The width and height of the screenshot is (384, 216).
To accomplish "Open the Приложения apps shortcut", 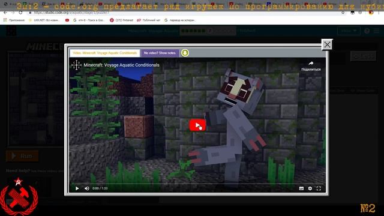I will (x=14, y=20).
